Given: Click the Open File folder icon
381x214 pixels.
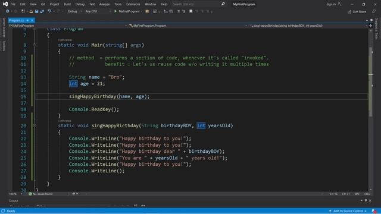Looking at the screenshot, I should (31, 11).
